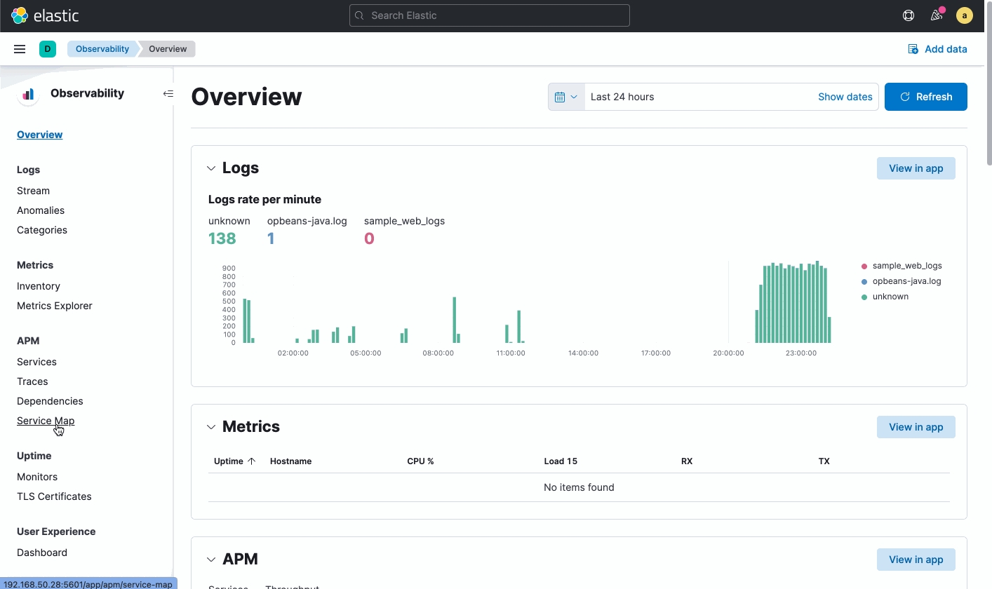The width and height of the screenshot is (992, 589).
Task: Sort by TX column
Action: pyautogui.click(x=824, y=461)
